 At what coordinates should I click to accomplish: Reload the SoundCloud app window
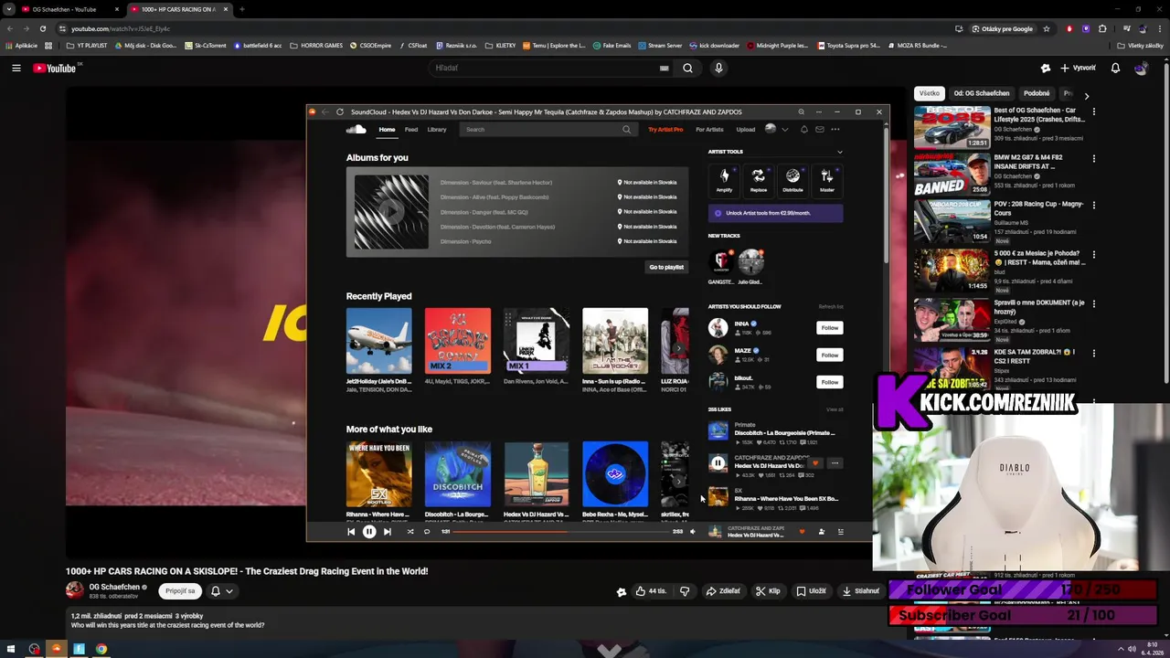pos(340,111)
